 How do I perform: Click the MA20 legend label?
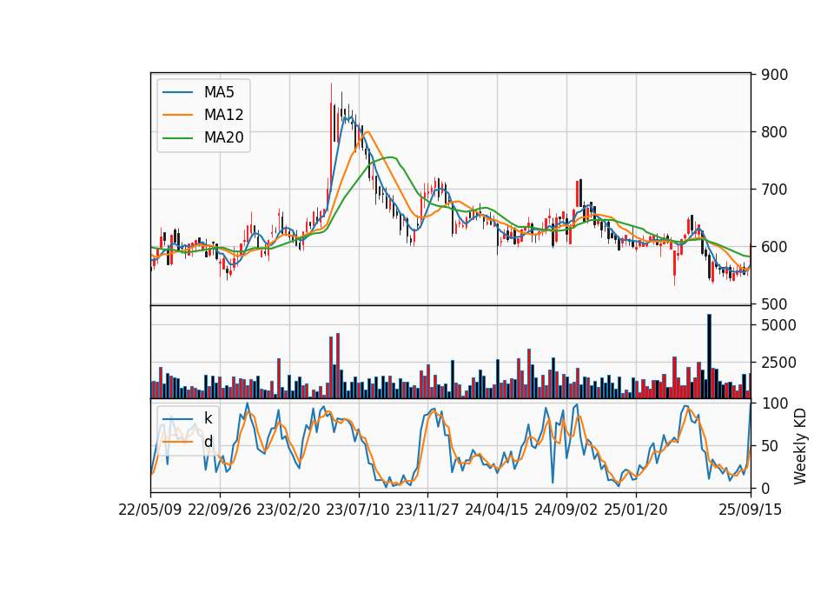[x=224, y=138]
